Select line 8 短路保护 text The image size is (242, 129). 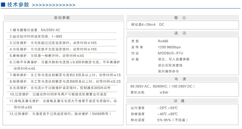point(65,82)
